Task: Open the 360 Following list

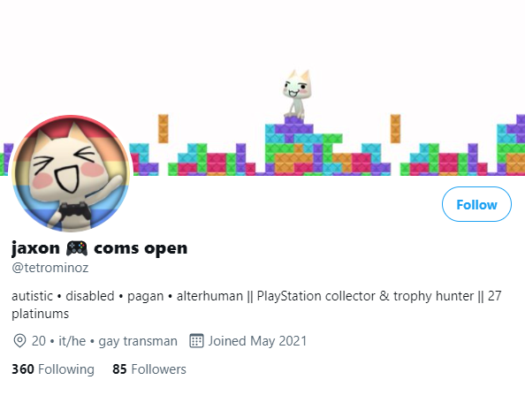Action: (53, 369)
